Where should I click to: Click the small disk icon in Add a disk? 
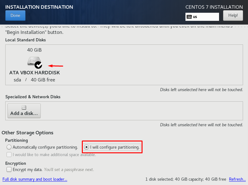pyautogui.click(x=24, y=108)
